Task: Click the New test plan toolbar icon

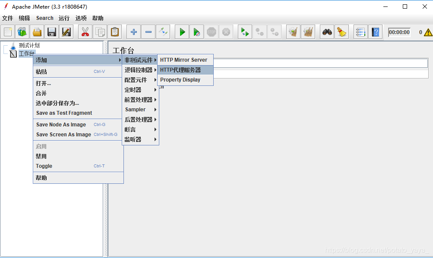Action: click(8, 32)
